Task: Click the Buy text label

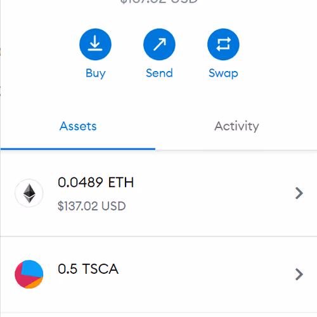Action: coord(96,74)
